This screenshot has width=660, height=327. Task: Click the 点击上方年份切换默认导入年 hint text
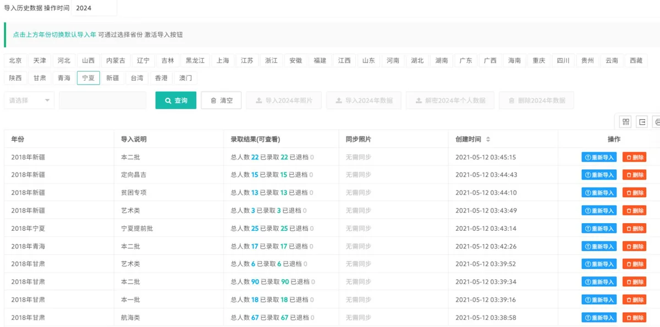click(54, 35)
